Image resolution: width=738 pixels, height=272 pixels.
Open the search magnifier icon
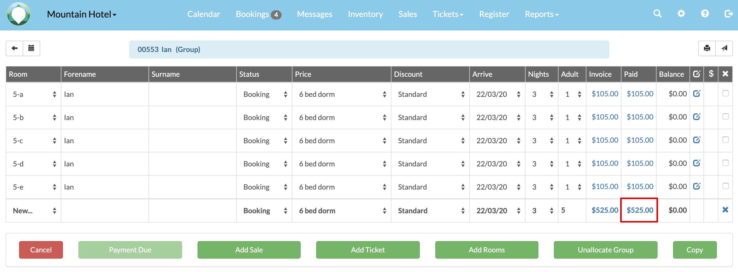click(657, 14)
